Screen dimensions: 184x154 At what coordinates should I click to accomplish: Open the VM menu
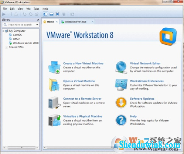[28, 9]
